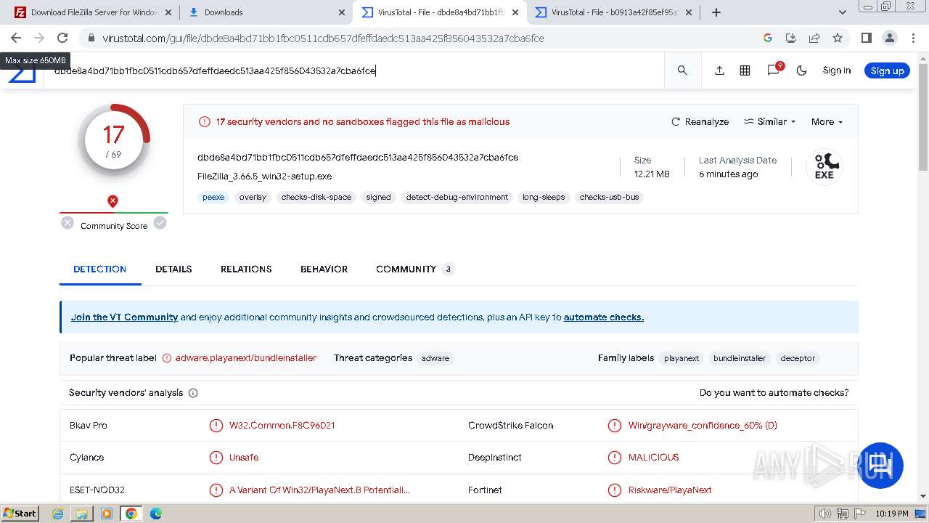Expand the More dropdown
Image resolution: width=929 pixels, height=523 pixels.
point(827,122)
